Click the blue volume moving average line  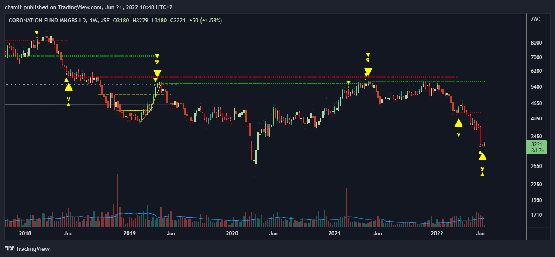pyautogui.click(x=245, y=218)
